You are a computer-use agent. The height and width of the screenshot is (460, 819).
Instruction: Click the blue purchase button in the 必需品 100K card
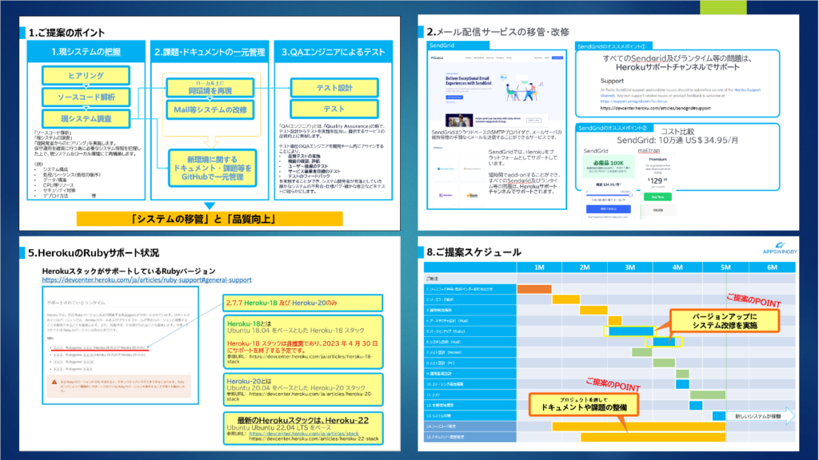[x=607, y=209]
